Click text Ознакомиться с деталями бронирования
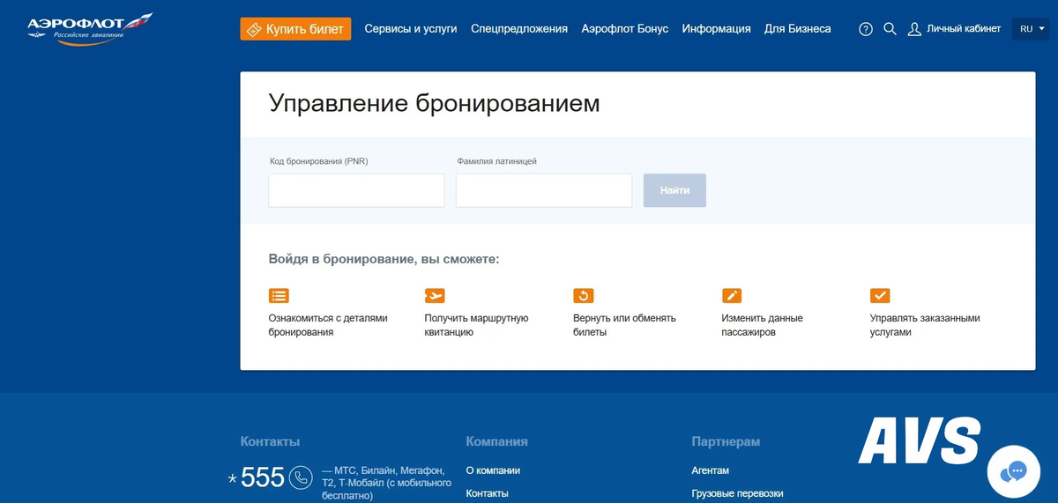This screenshot has height=503, width=1058. [328, 325]
